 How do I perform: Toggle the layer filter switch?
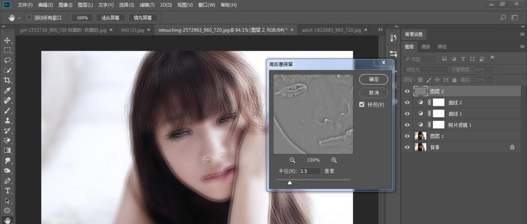point(492,58)
